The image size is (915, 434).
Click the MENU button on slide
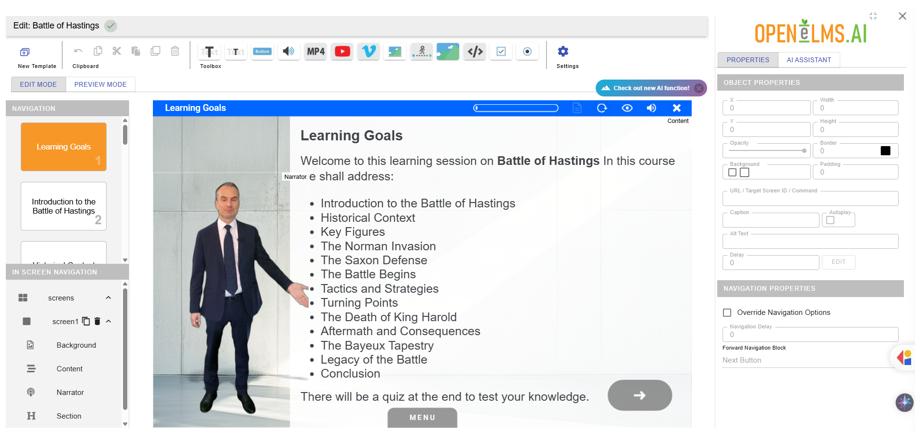[423, 418]
